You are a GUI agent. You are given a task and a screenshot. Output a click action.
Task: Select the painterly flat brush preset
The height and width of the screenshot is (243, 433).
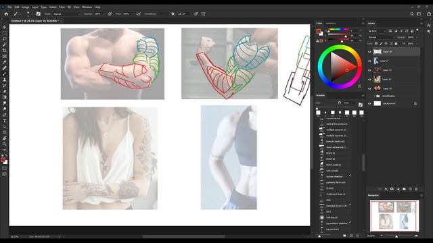[335, 182]
